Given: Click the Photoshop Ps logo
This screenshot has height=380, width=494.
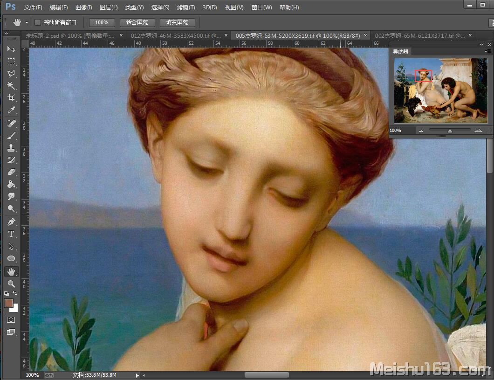Looking at the screenshot, I should (10, 7).
